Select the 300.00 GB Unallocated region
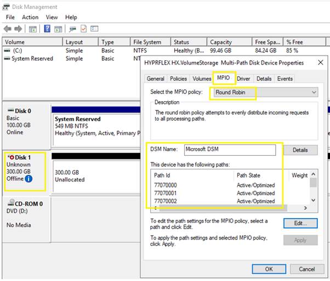 click(x=97, y=176)
